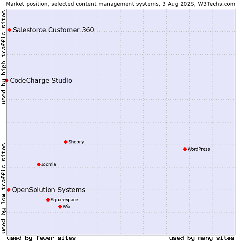Screen dimensions: 241x241
Task: Click the Wix red data point
Action: pyautogui.click(x=60, y=207)
